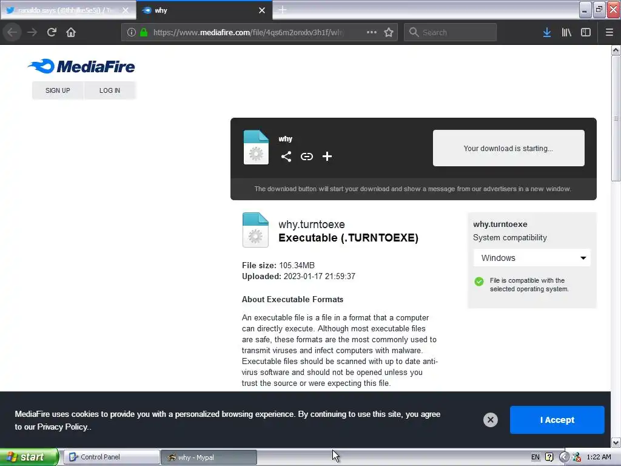Image resolution: width=621 pixels, height=466 pixels.
Task: Add file with the plus icon
Action: tap(327, 157)
